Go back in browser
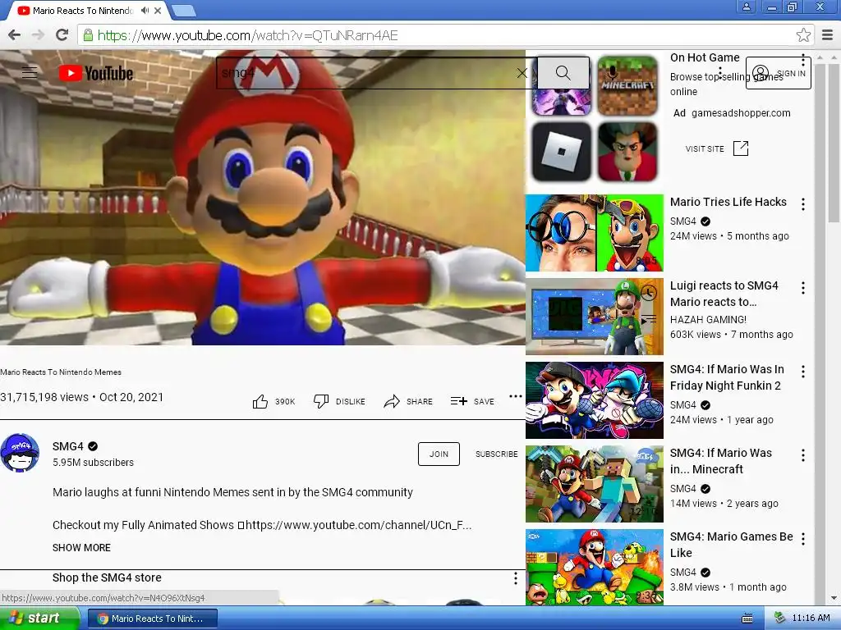The image size is (841, 630). pos(15,35)
